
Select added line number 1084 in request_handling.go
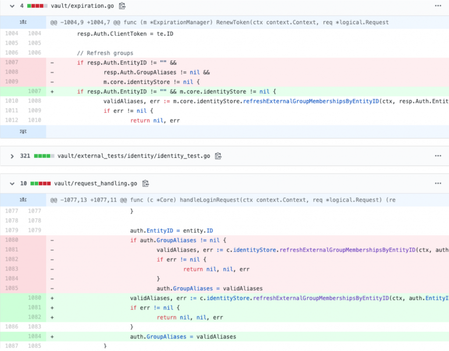35,337
